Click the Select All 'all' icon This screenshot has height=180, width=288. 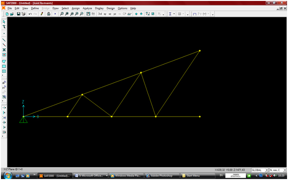pyautogui.click(x=4, y=82)
